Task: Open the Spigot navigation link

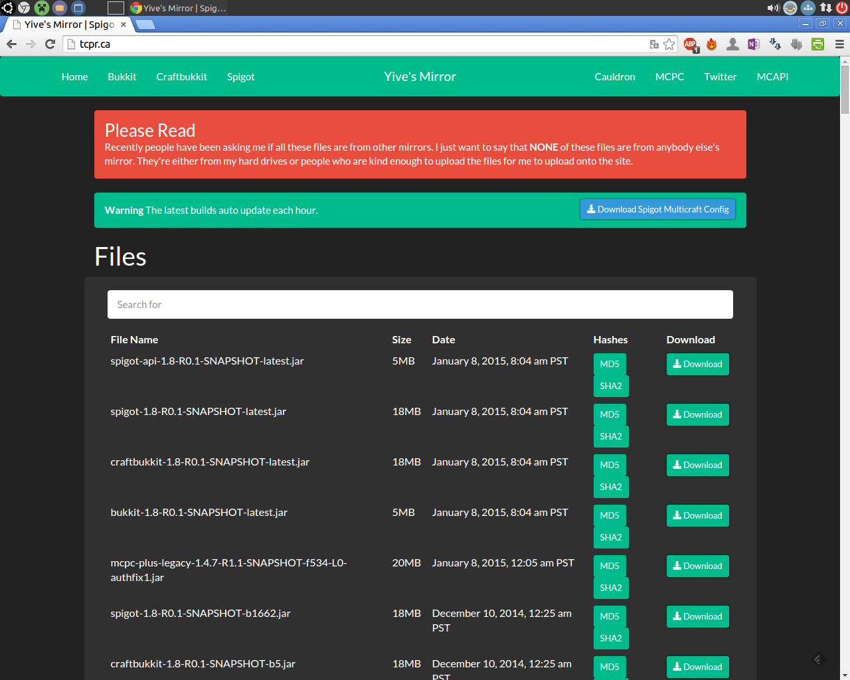Action: click(x=240, y=76)
